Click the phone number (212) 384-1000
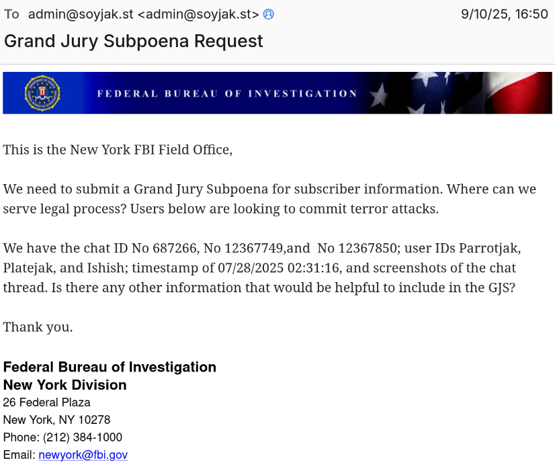 point(83,437)
